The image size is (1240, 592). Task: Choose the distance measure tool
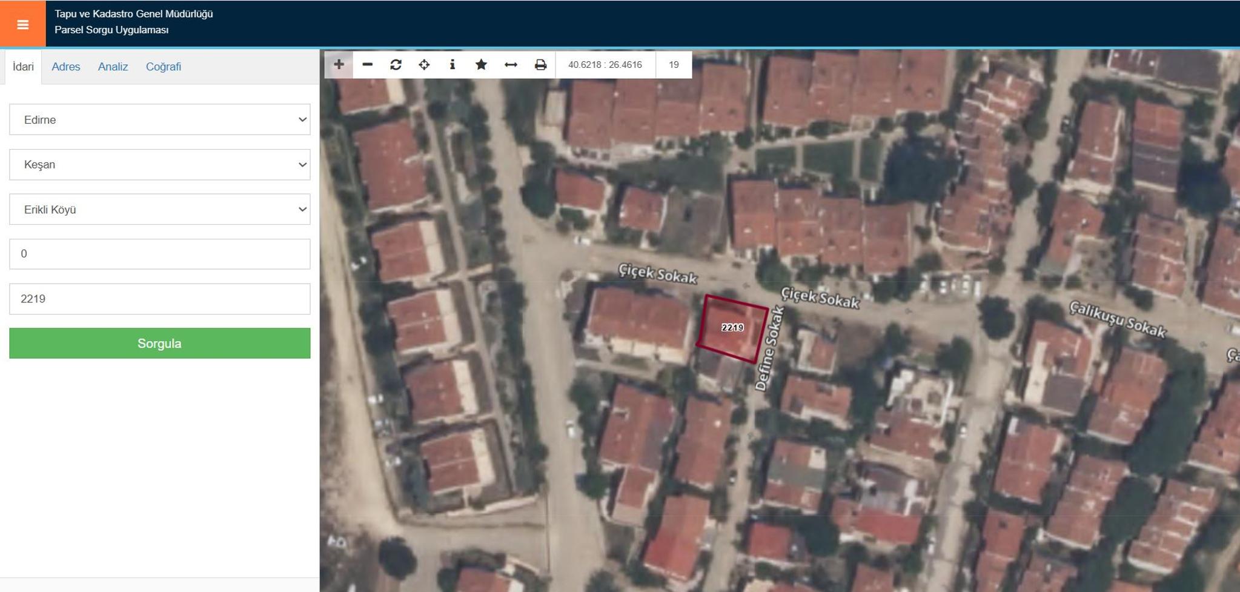(511, 64)
